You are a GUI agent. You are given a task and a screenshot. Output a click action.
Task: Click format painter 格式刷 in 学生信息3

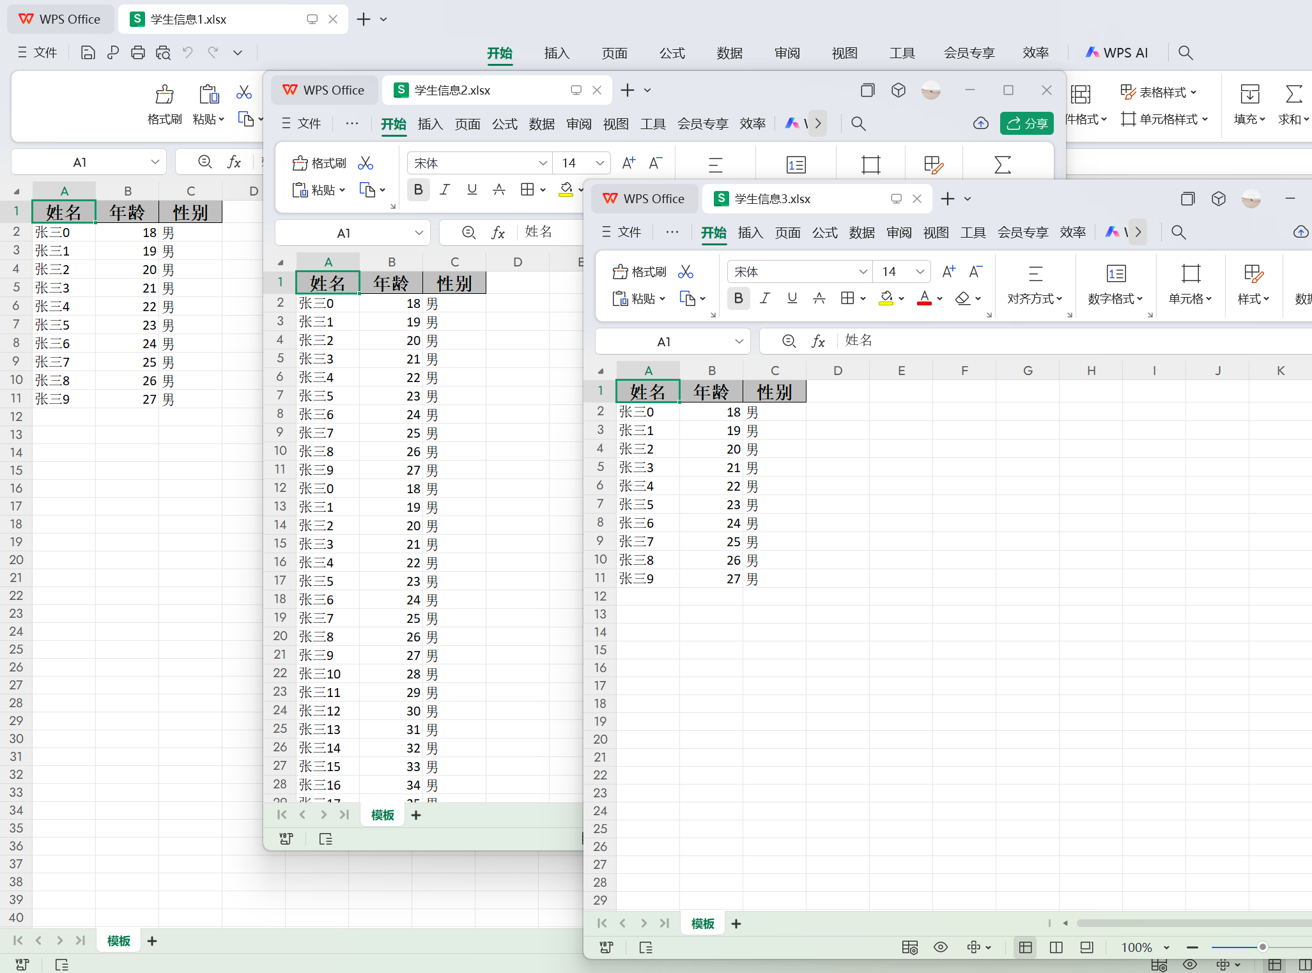639,272
